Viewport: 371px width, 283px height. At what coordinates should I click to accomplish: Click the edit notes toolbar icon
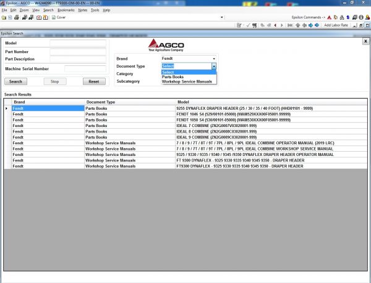[x=239, y=25]
